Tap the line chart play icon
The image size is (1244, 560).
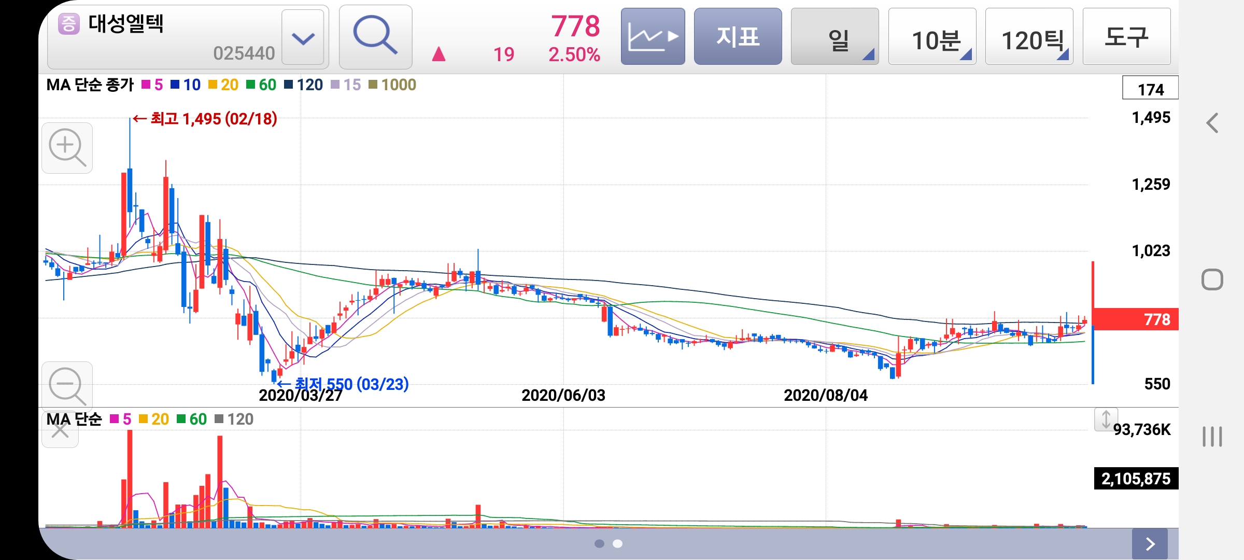point(653,36)
